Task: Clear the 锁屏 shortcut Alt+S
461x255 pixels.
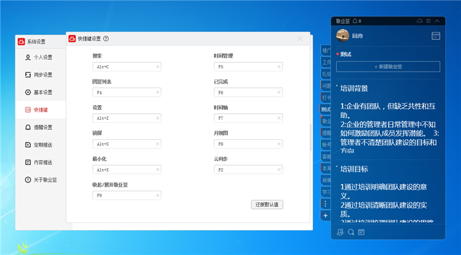Action: pos(157,144)
